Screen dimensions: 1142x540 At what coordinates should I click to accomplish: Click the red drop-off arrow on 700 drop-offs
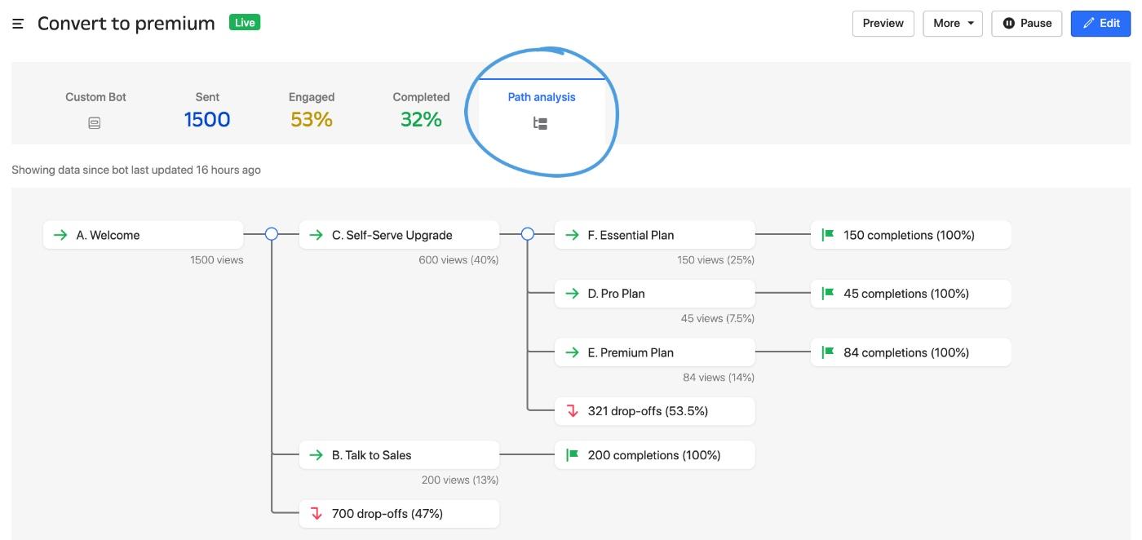(x=316, y=514)
